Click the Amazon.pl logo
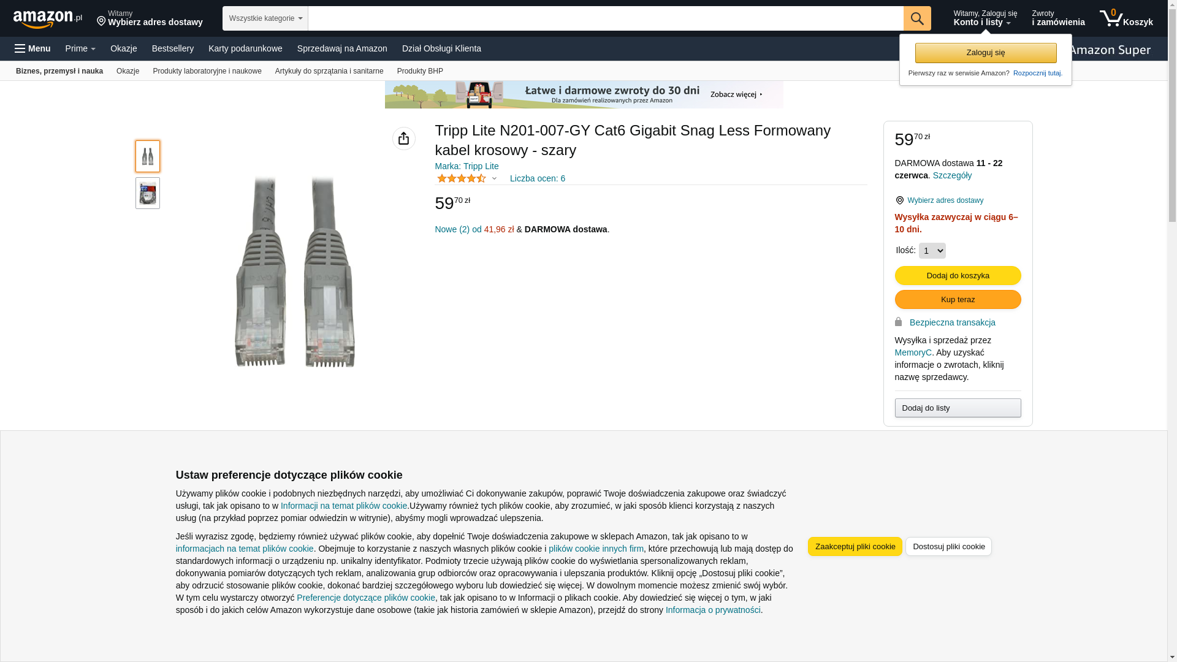The height and width of the screenshot is (662, 1177). point(47,19)
